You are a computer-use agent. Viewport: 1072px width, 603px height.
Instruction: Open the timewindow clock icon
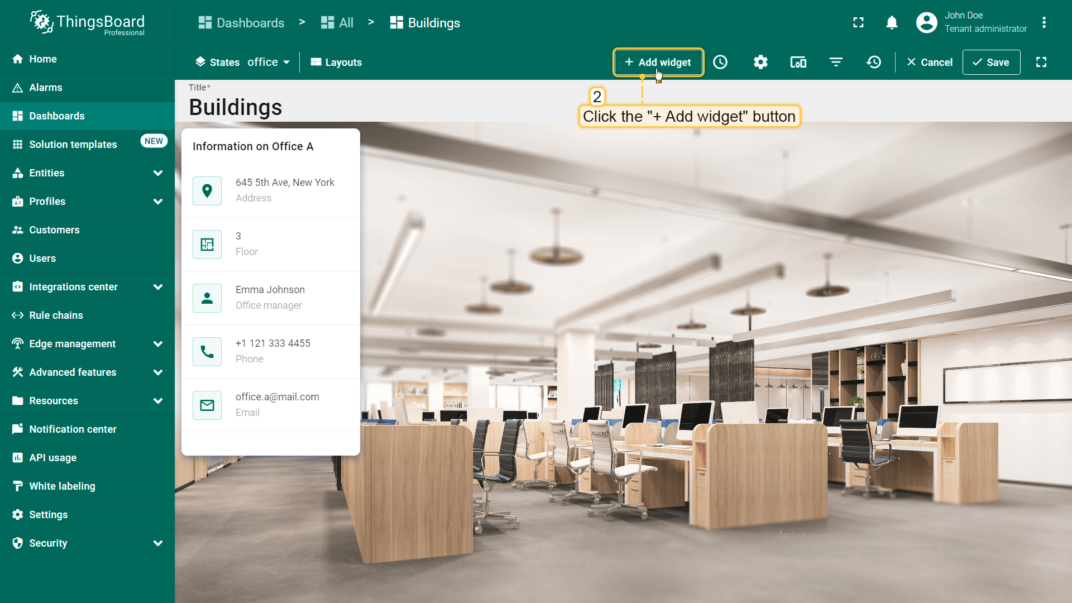pyautogui.click(x=720, y=62)
